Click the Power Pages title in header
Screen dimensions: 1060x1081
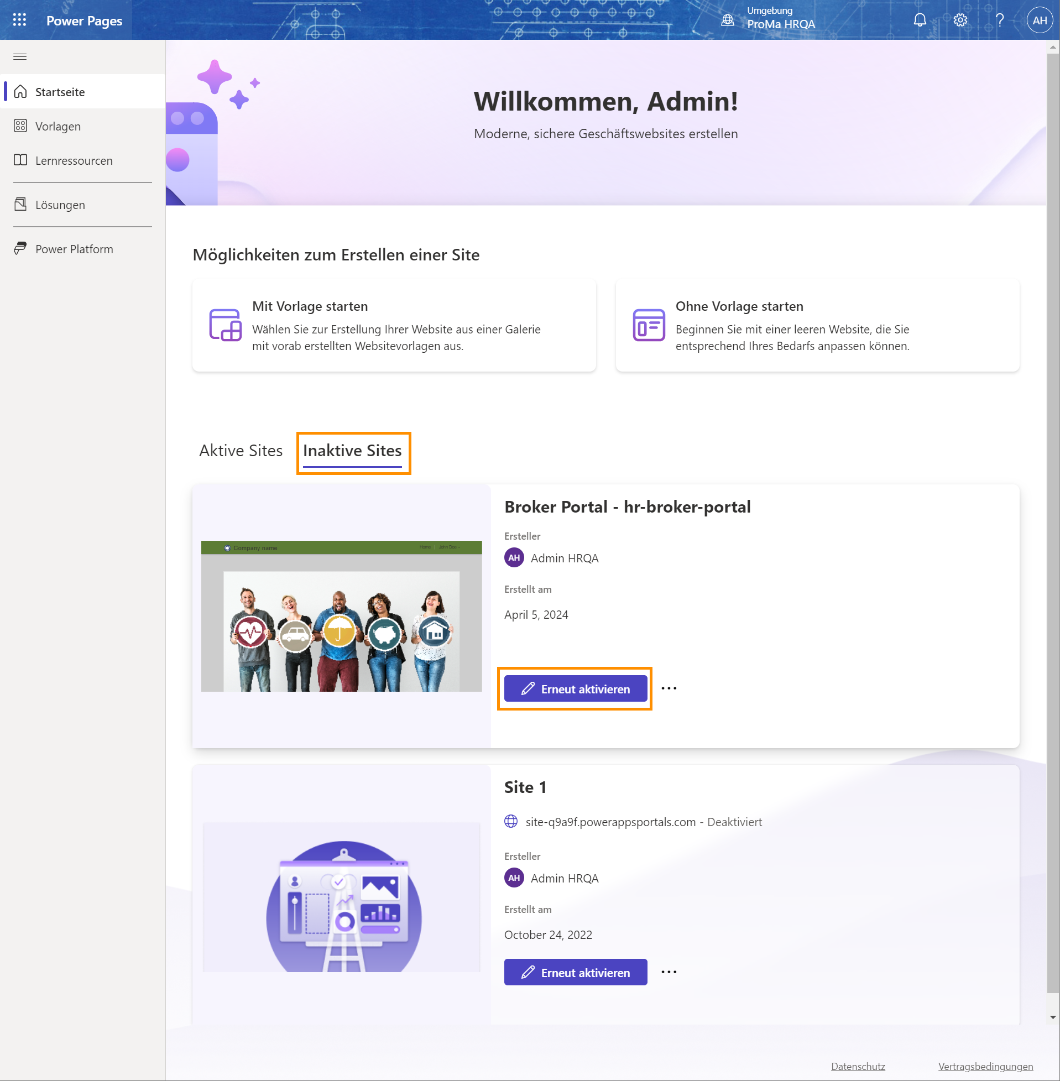pos(84,20)
